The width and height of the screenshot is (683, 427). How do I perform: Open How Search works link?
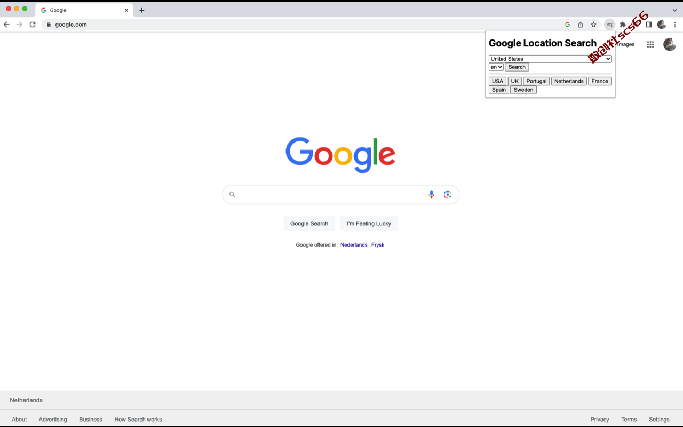138,420
